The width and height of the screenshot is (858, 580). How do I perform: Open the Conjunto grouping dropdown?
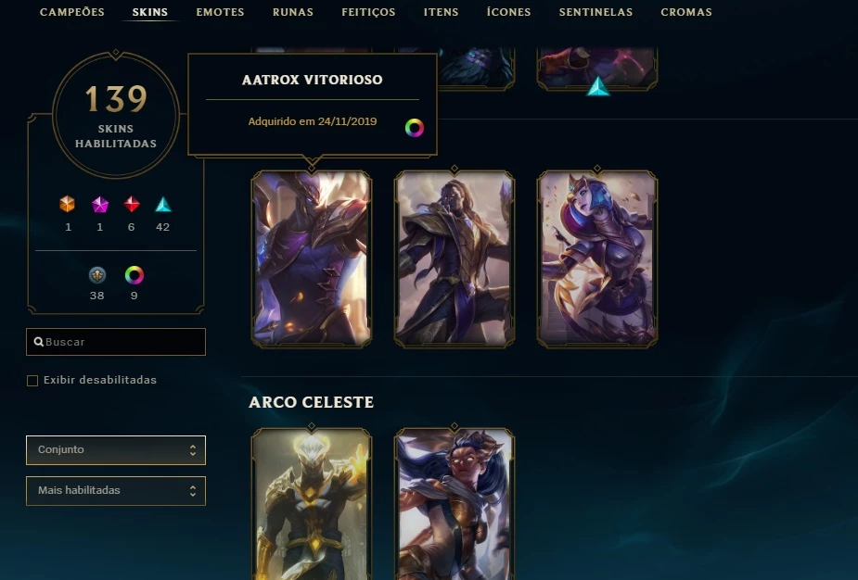116,450
